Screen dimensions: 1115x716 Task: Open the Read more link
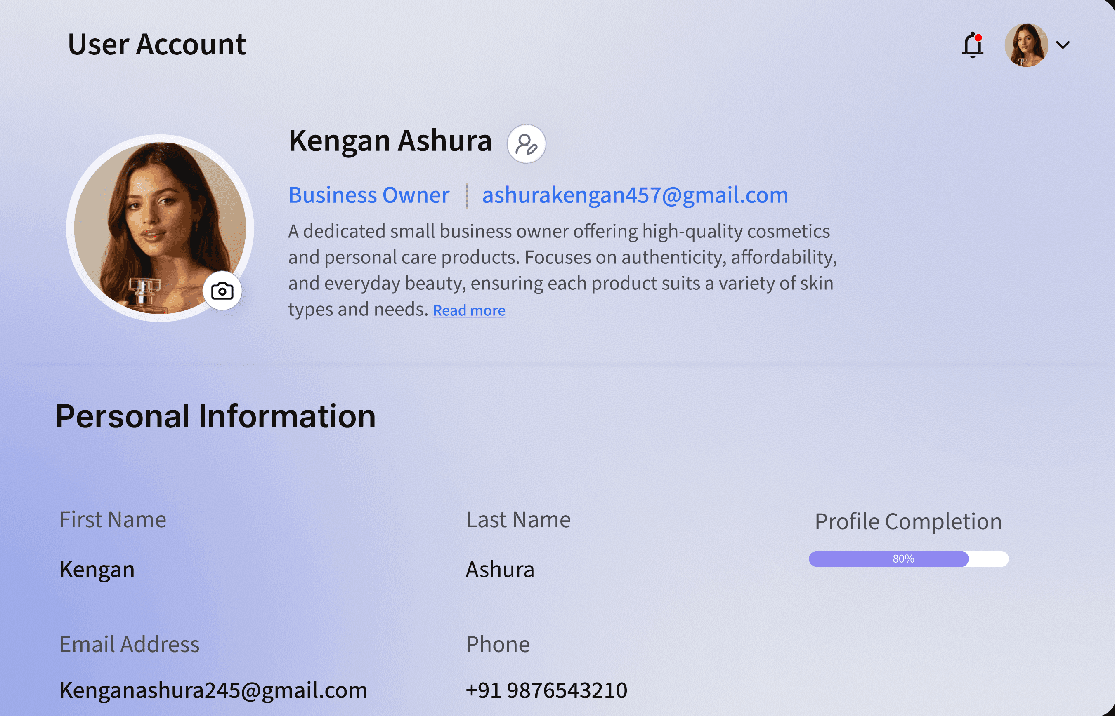point(469,310)
